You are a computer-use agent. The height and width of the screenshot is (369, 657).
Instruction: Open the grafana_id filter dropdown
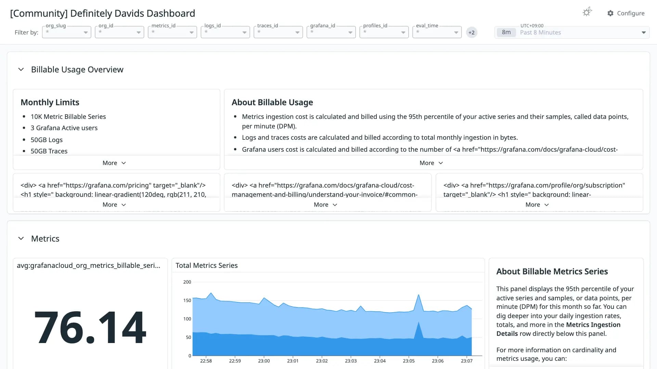point(331,32)
